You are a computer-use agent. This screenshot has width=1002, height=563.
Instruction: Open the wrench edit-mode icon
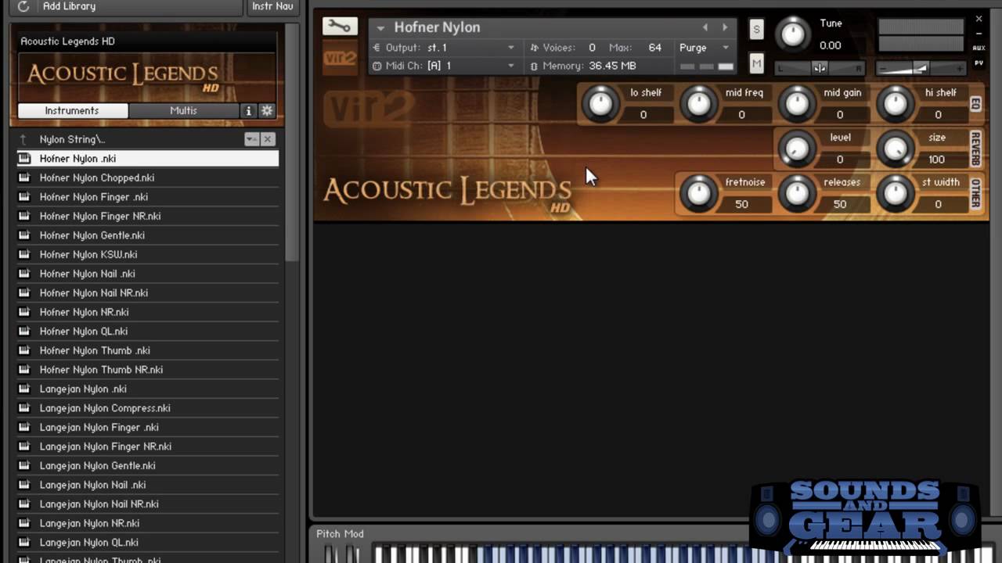point(340,27)
